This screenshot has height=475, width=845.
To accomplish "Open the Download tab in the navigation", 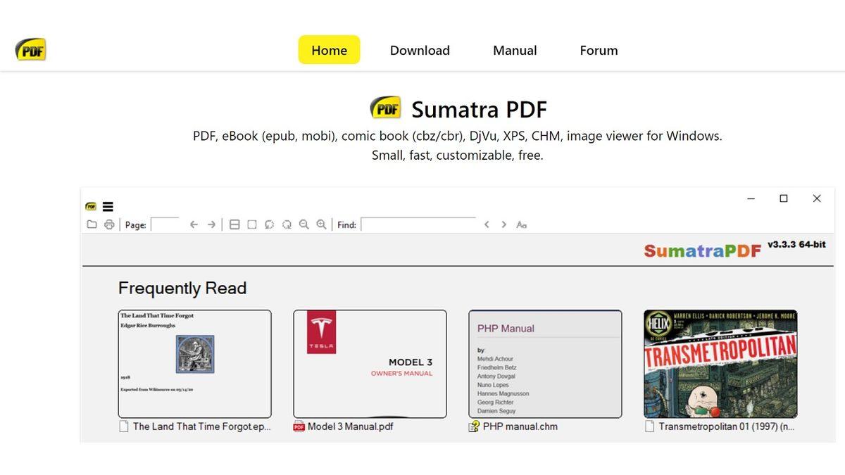I will tap(420, 51).
